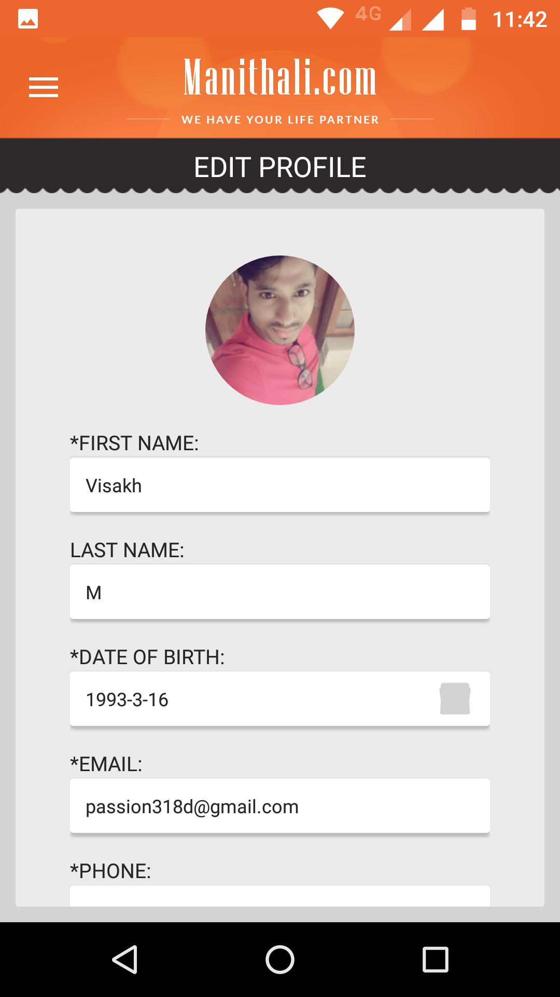
Task: Tap the Wi-Fi status icon
Action: coord(330,19)
